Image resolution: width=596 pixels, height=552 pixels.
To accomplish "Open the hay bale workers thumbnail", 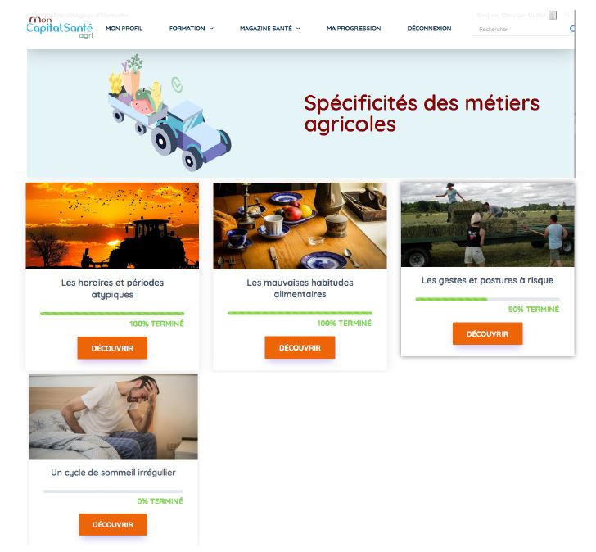I will 488,224.
